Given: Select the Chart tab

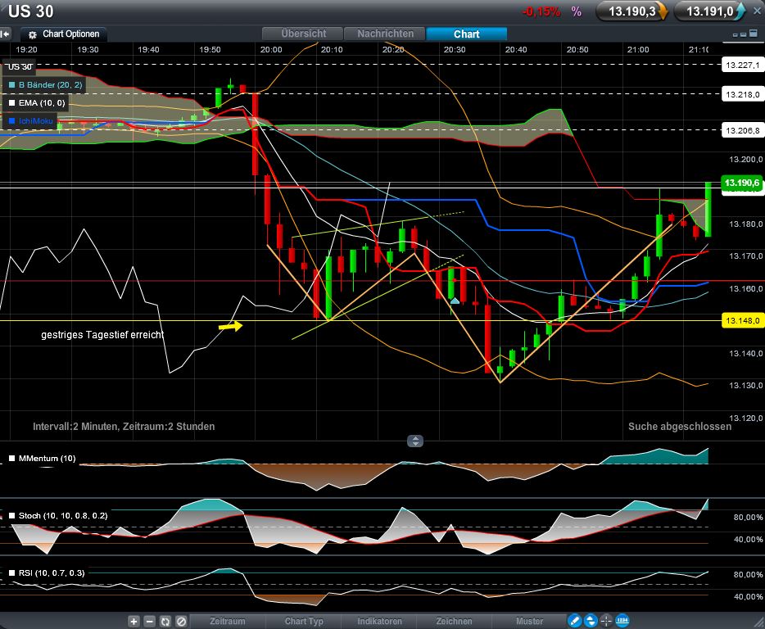Looking at the screenshot, I should tap(466, 34).
